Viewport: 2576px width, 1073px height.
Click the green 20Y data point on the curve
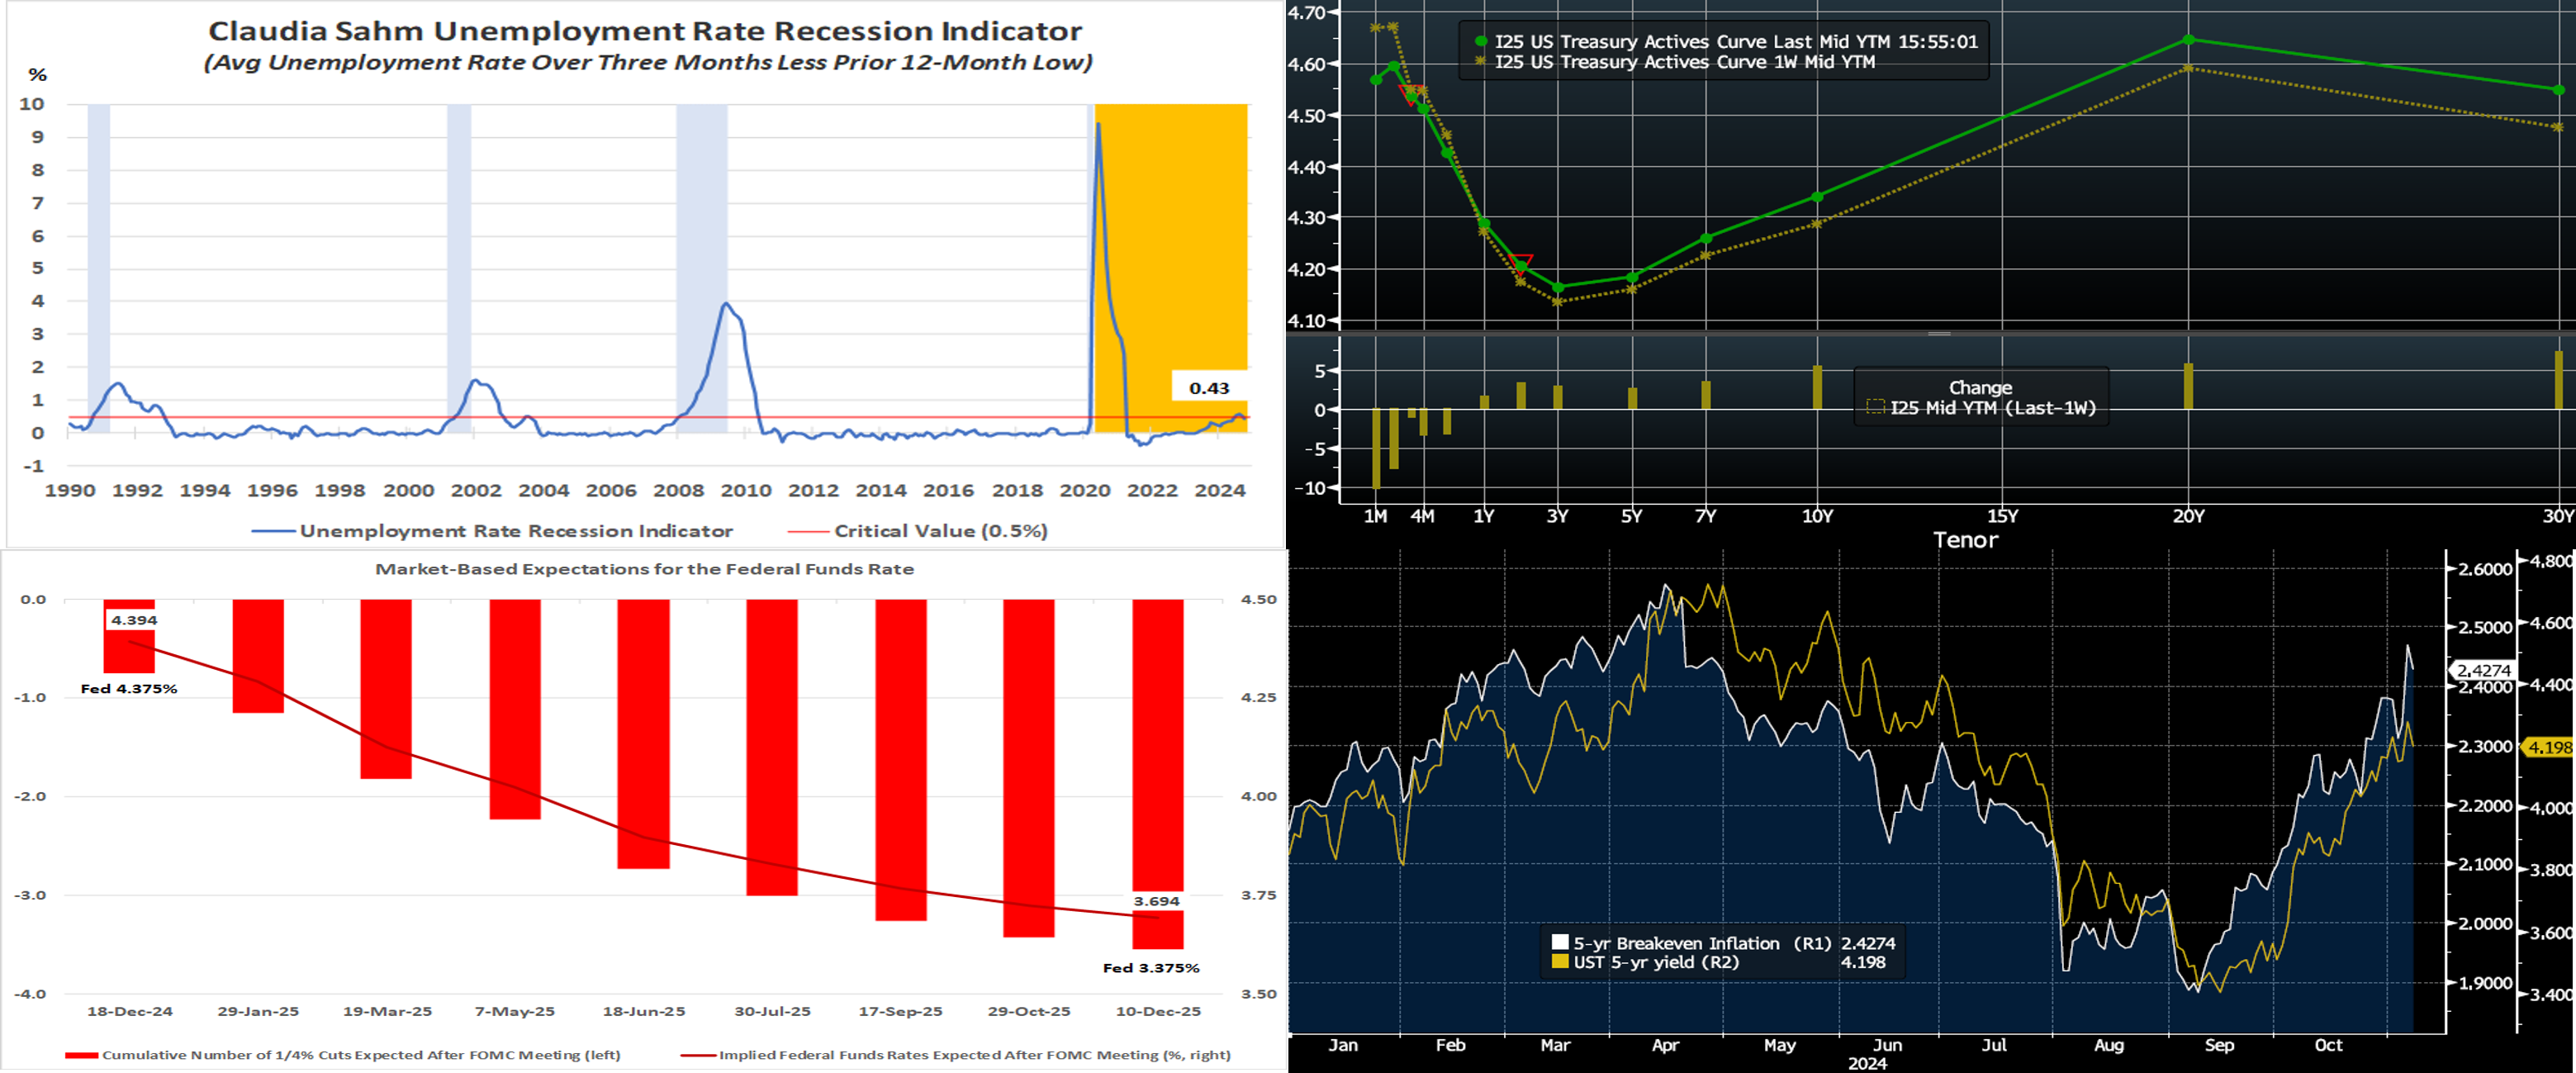click(2189, 40)
